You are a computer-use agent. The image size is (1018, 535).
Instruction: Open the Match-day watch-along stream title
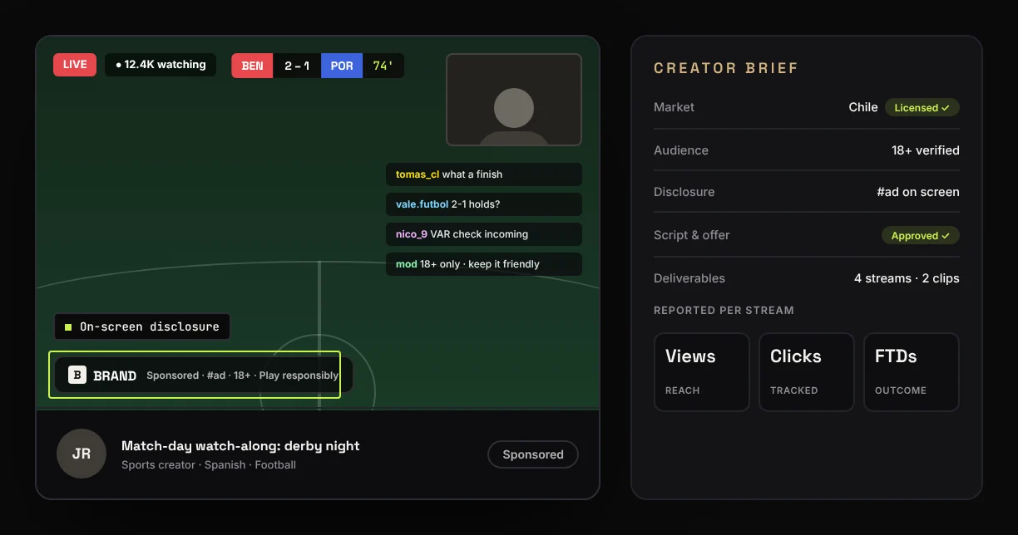pos(240,446)
